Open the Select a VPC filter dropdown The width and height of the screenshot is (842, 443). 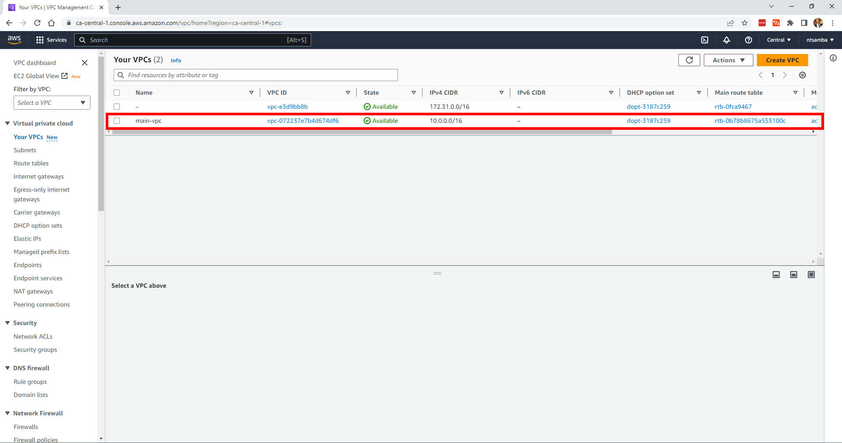[x=52, y=103]
